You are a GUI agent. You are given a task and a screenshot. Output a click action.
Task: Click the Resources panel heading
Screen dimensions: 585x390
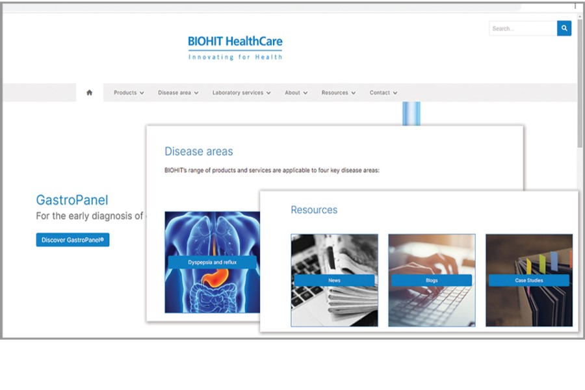point(314,210)
